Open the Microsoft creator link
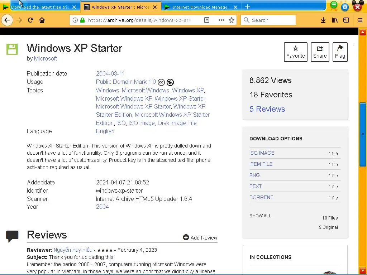The image size is (367, 275). pyautogui.click(x=46, y=58)
